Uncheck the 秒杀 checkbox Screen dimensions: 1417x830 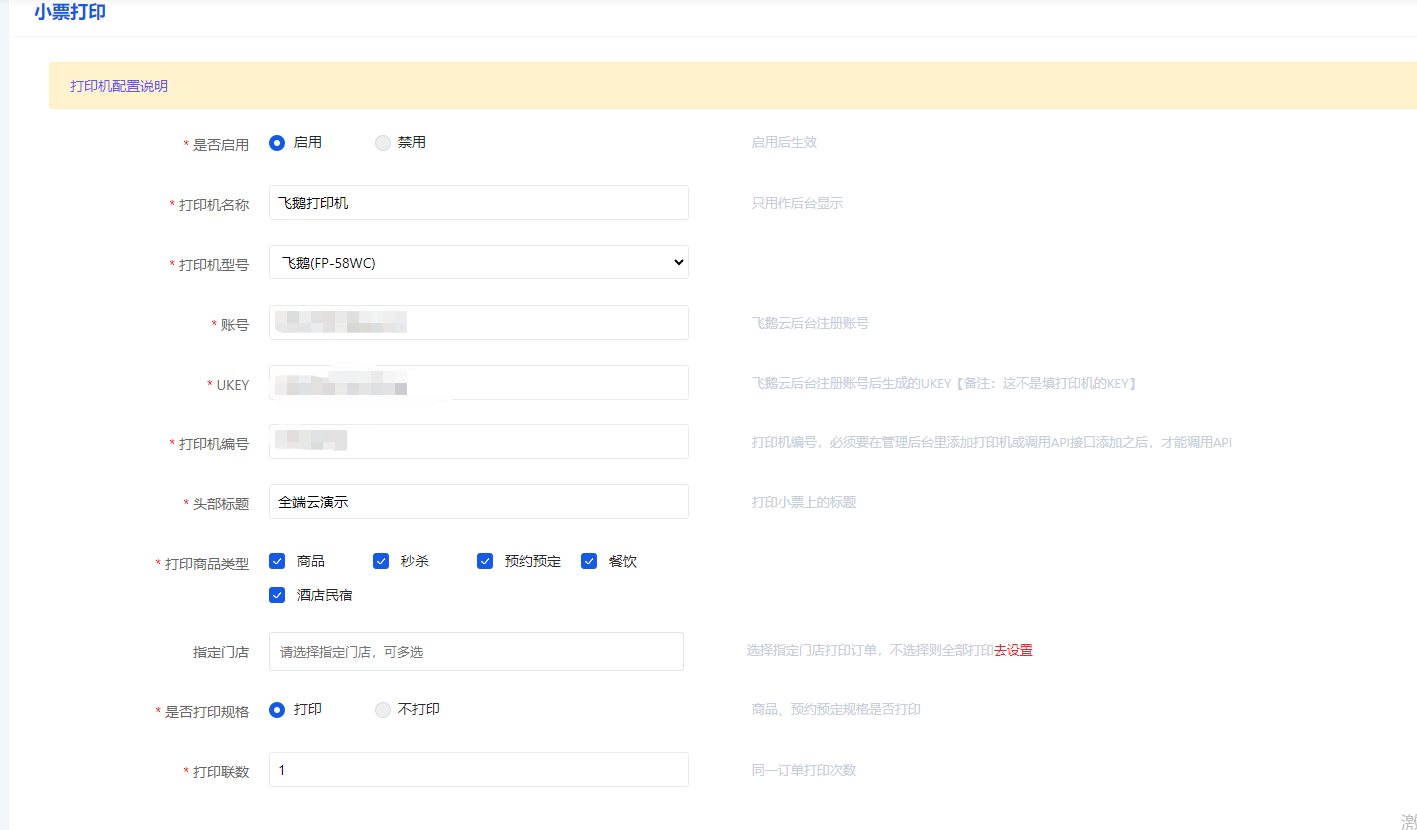(381, 561)
